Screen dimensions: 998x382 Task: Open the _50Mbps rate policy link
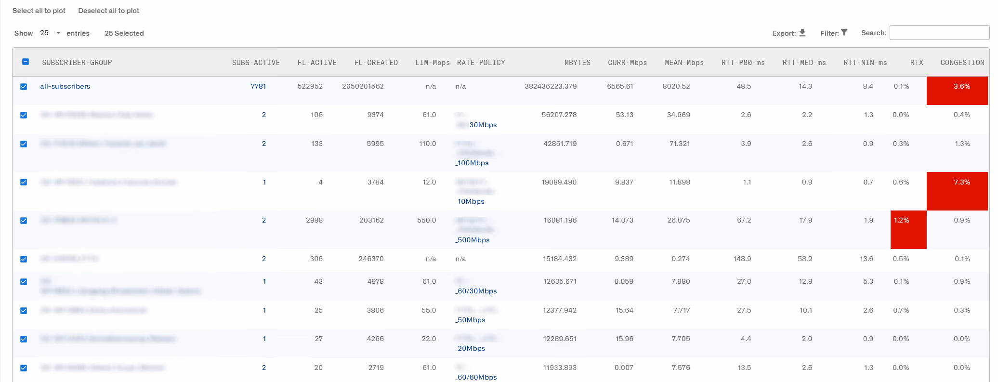coord(470,320)
